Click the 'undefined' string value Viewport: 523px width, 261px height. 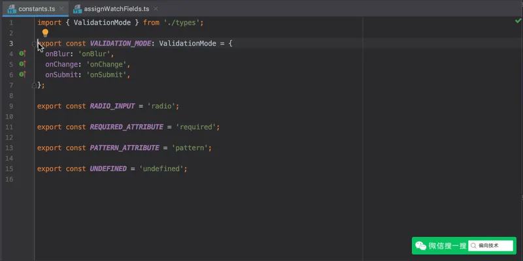tap(161, 169)
